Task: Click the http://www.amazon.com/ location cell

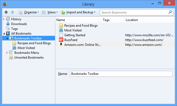Action: click(x=144, y=45)
